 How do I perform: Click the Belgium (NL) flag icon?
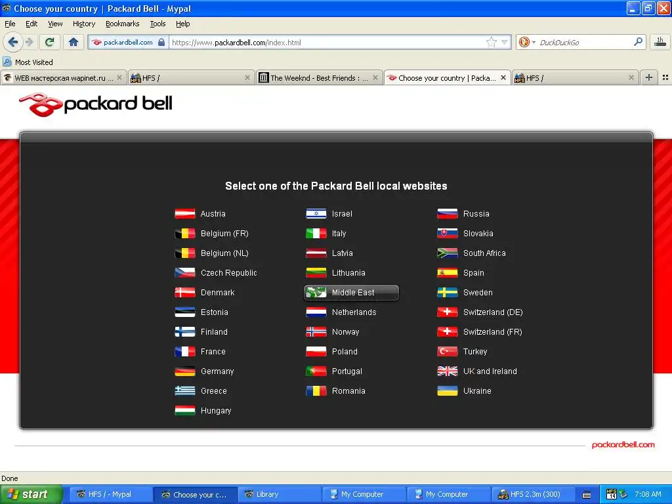[x=184, y=253]
